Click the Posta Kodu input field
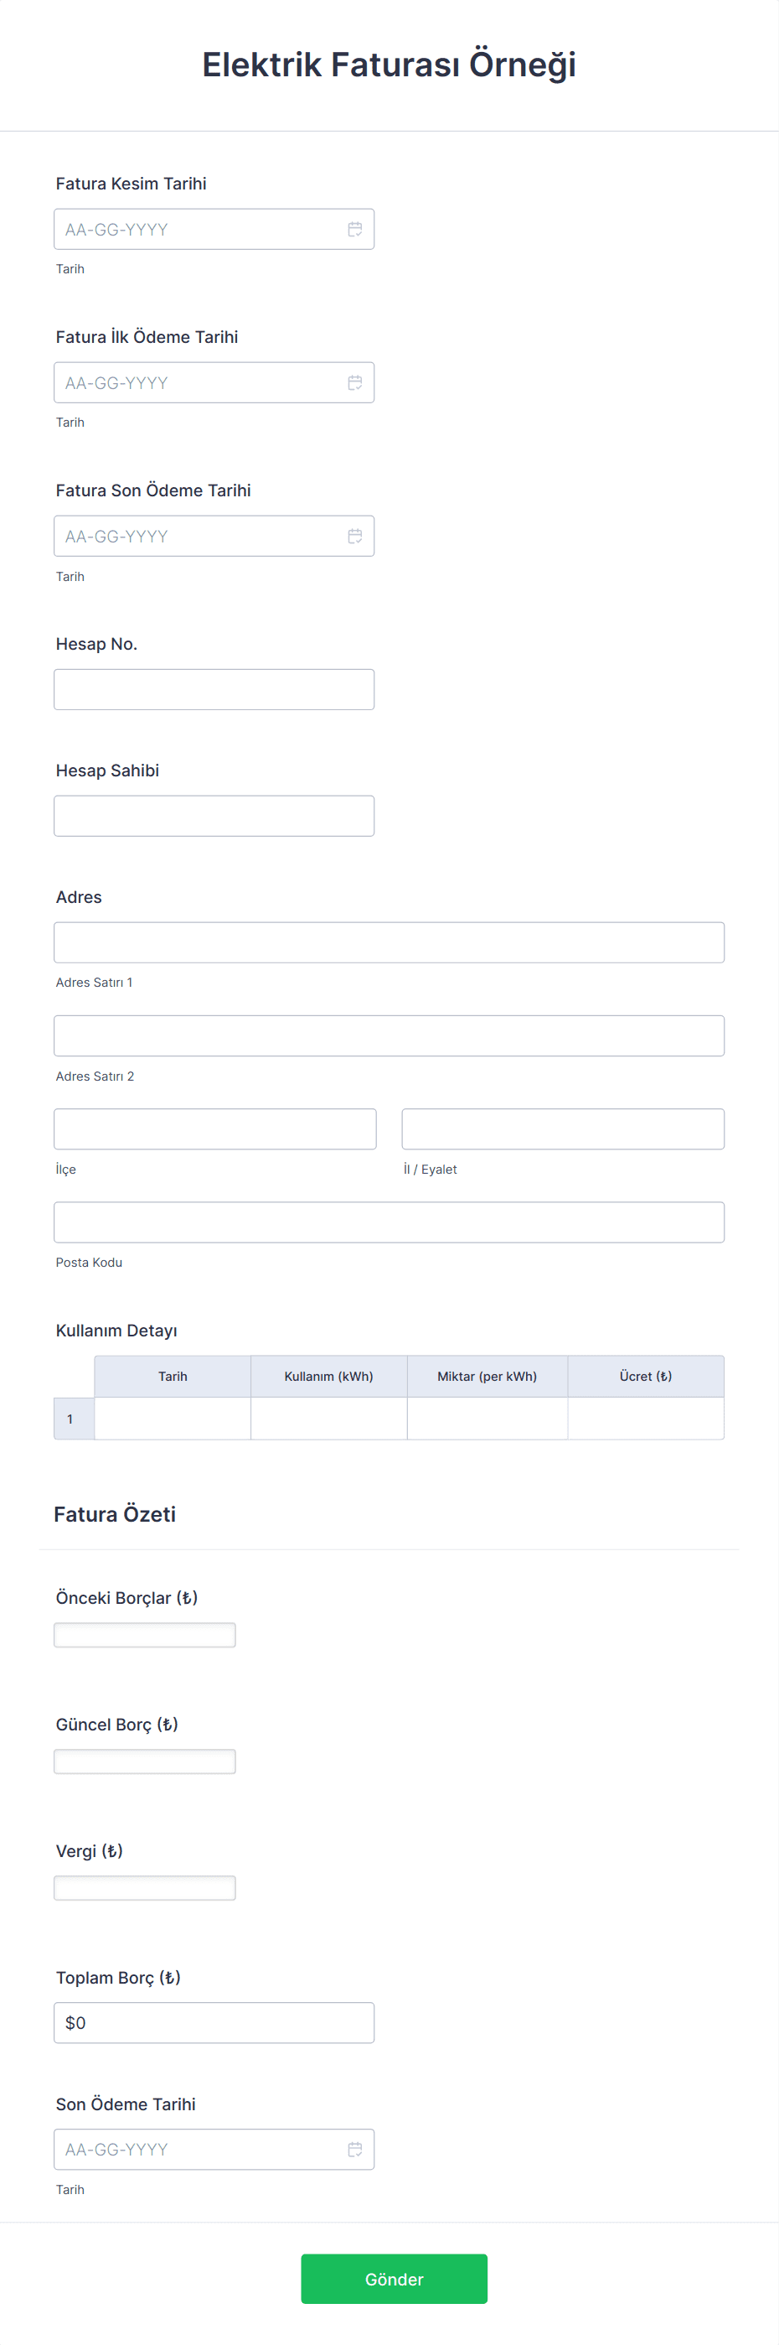The height and width of the screenshot is (2345, 779). [x=389, y=1222]
